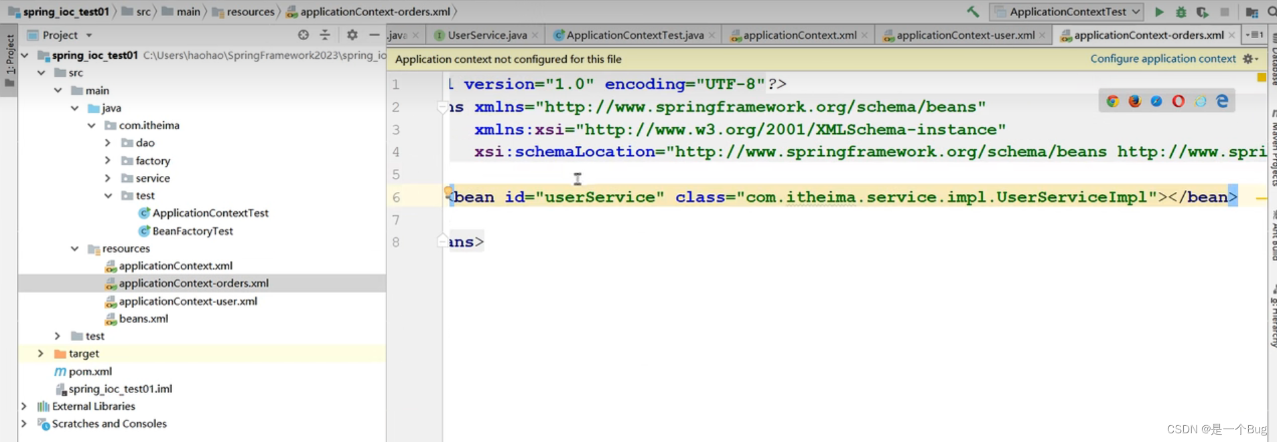Open the Maven Projects tool window
This screenshot has width=1277, height=442.
[1272, 147]
